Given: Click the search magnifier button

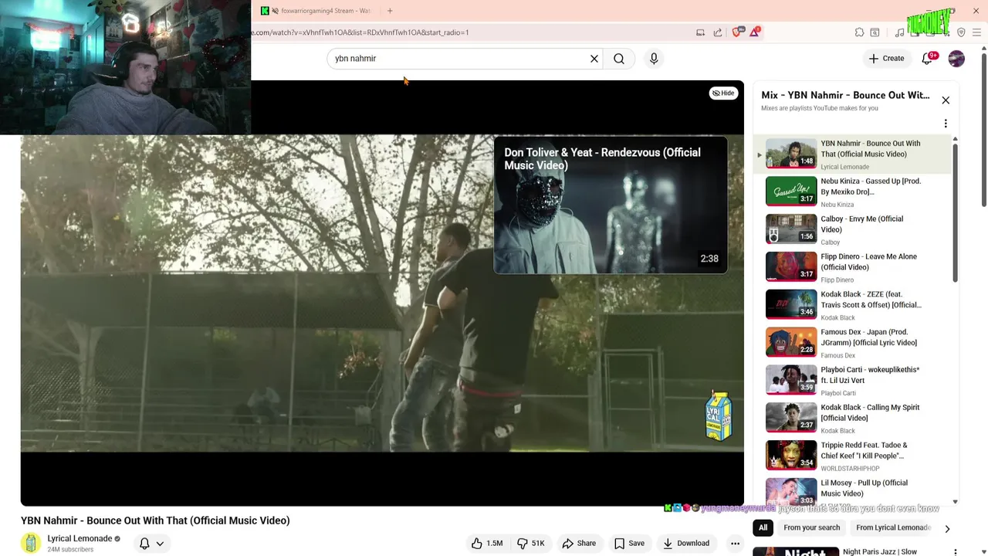Looking at the screenshot, I should click(x=619, y=59).
